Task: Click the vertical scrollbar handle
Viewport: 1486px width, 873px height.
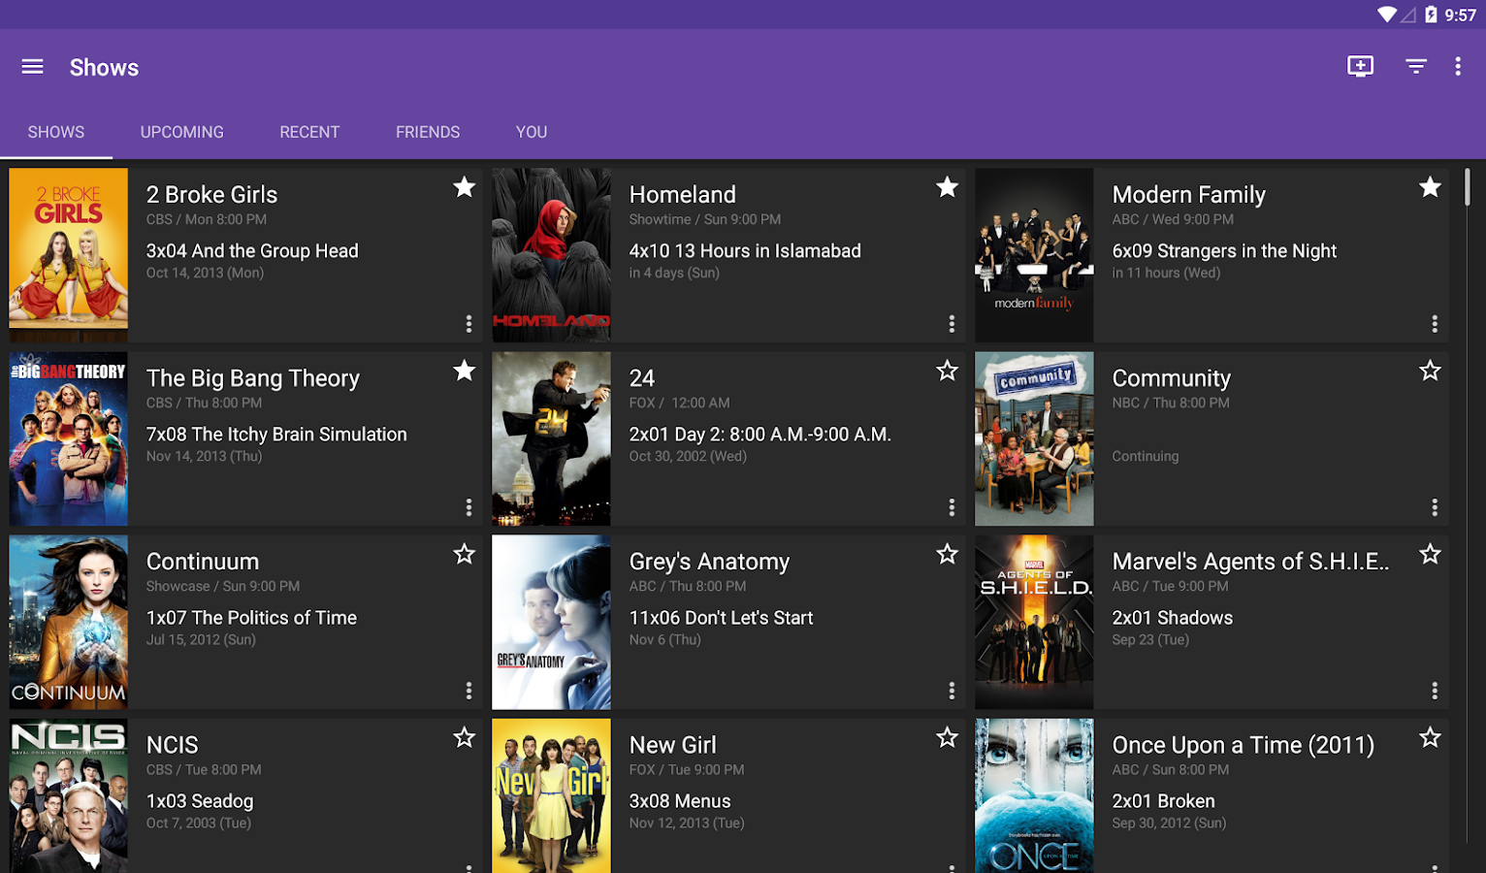Action: (1467, 187)
